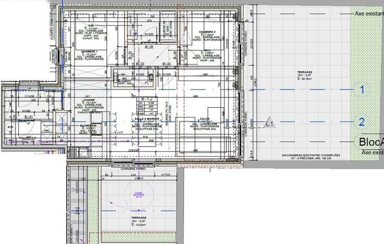Image resolution: width=384 pixels, height=244 pixels.
Task: Click the section marker number 2
Action: pos(361,123)
